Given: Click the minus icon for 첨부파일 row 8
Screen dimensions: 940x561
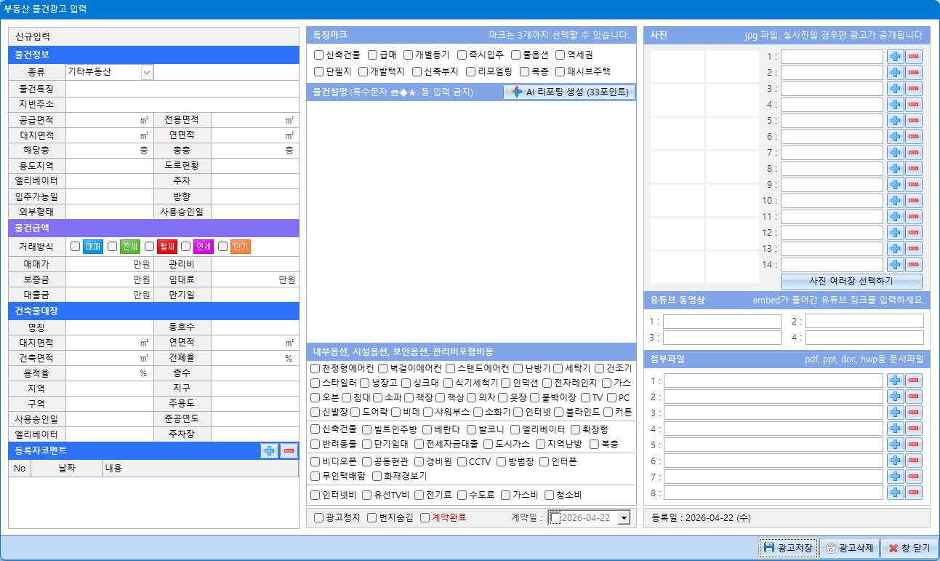Looking at the screenshot, I should (x=914, y=493).
